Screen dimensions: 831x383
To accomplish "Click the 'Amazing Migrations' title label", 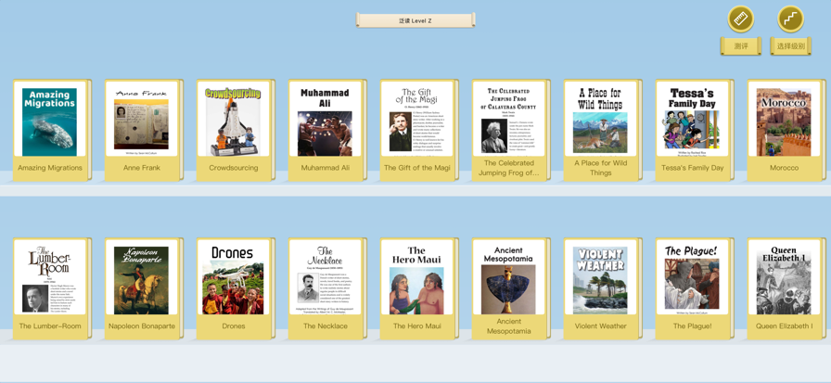I will click(50, 168).
